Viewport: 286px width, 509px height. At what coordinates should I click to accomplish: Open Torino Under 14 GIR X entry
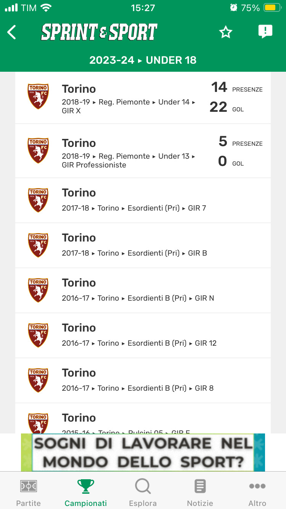[x=130, y=98]
